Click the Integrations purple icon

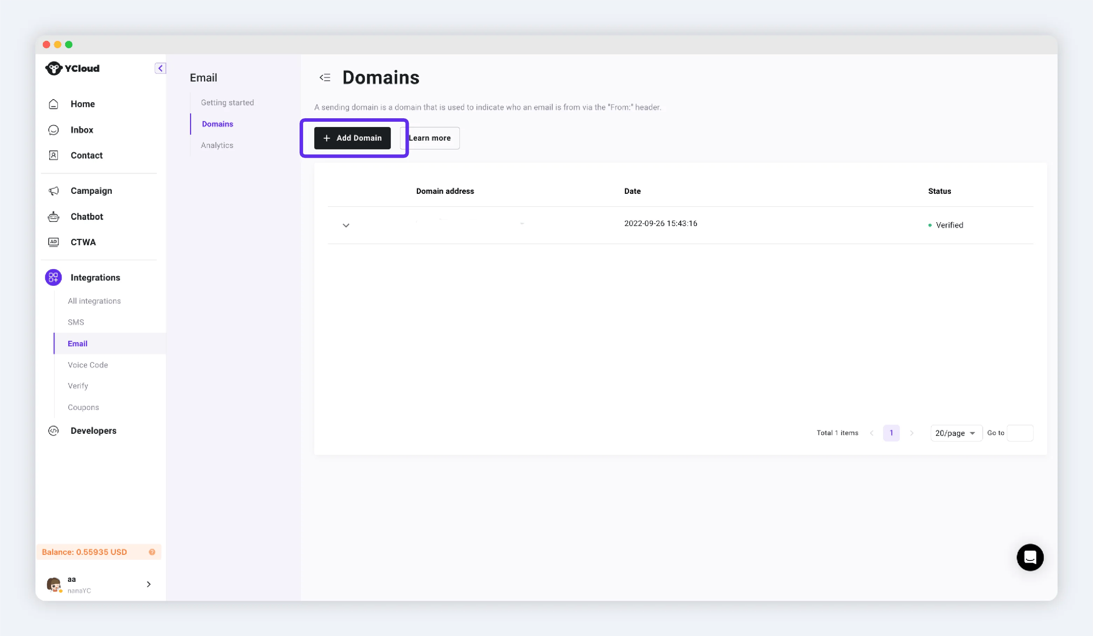tap(53, 277)
